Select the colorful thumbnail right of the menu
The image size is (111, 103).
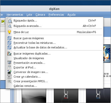pos(107,54)
